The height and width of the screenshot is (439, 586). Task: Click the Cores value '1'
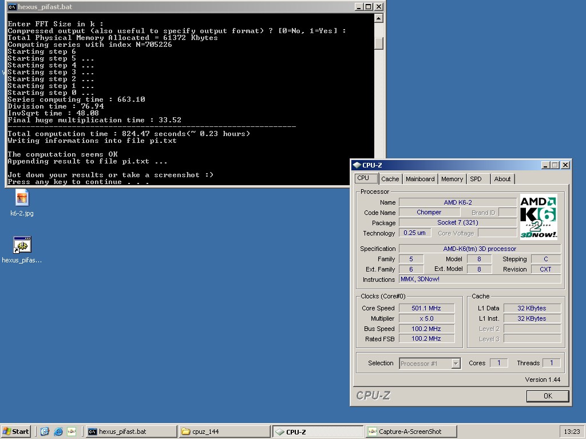point(498,363)
